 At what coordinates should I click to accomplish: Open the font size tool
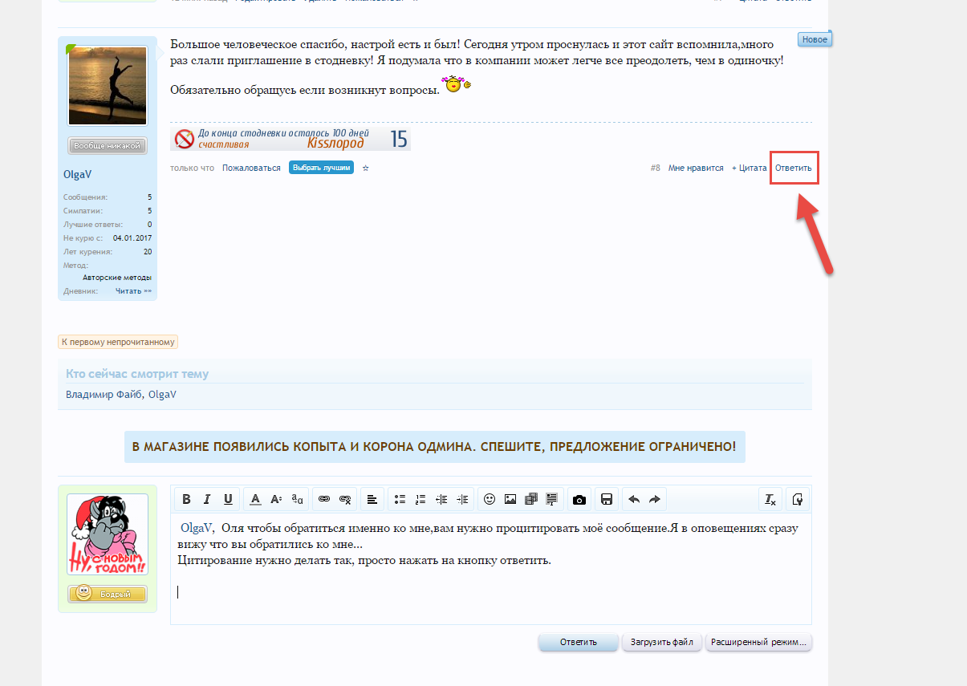pyautogui.click(x=276, y=499)
